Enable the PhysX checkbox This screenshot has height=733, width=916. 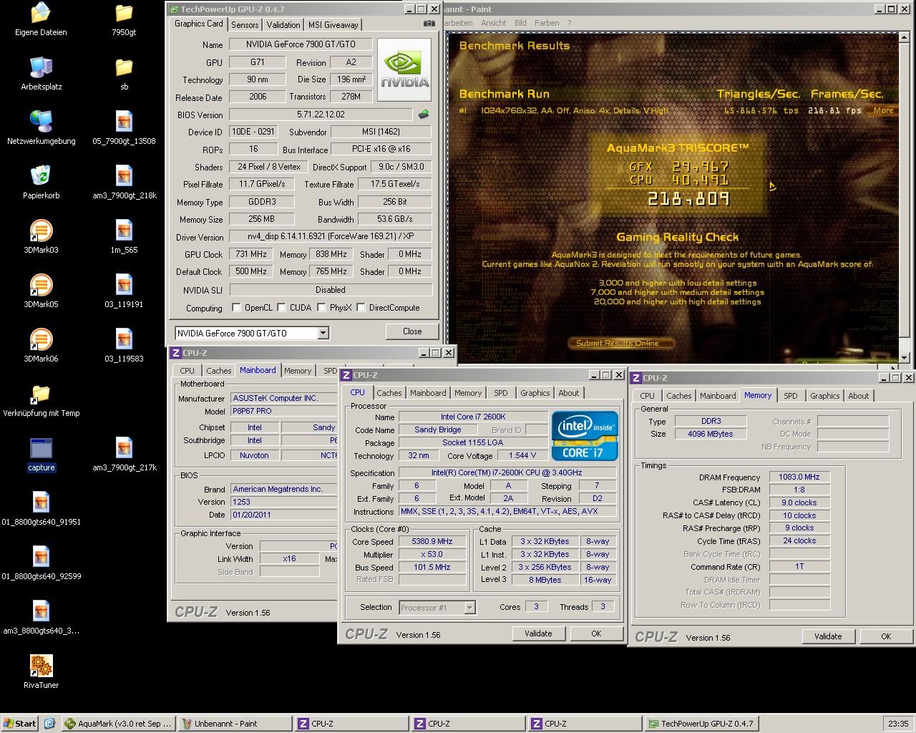tap(322, 308)
